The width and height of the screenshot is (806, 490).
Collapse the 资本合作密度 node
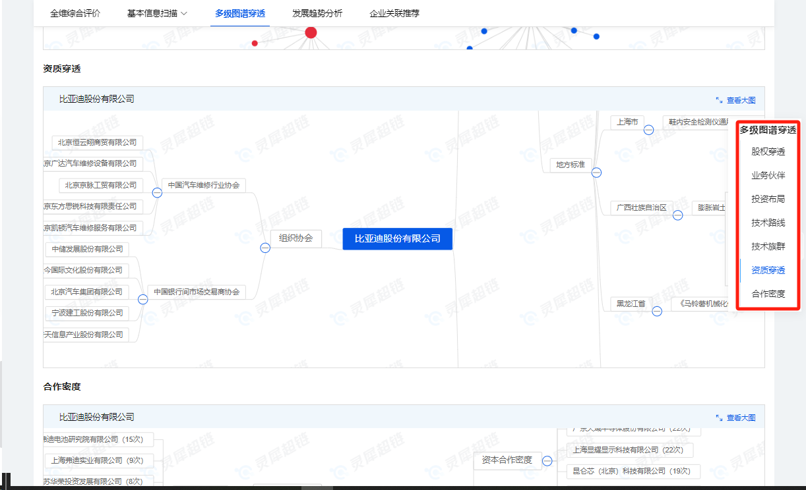pos(547,462)
